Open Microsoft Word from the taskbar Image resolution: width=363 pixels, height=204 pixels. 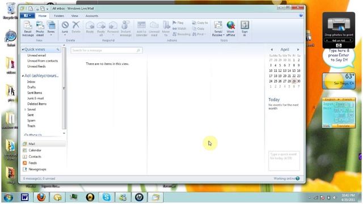pyautogui.click(x=24, y=197)
